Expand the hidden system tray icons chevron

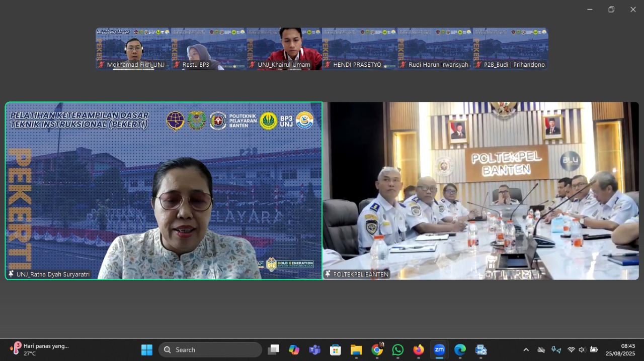(526, 350)
